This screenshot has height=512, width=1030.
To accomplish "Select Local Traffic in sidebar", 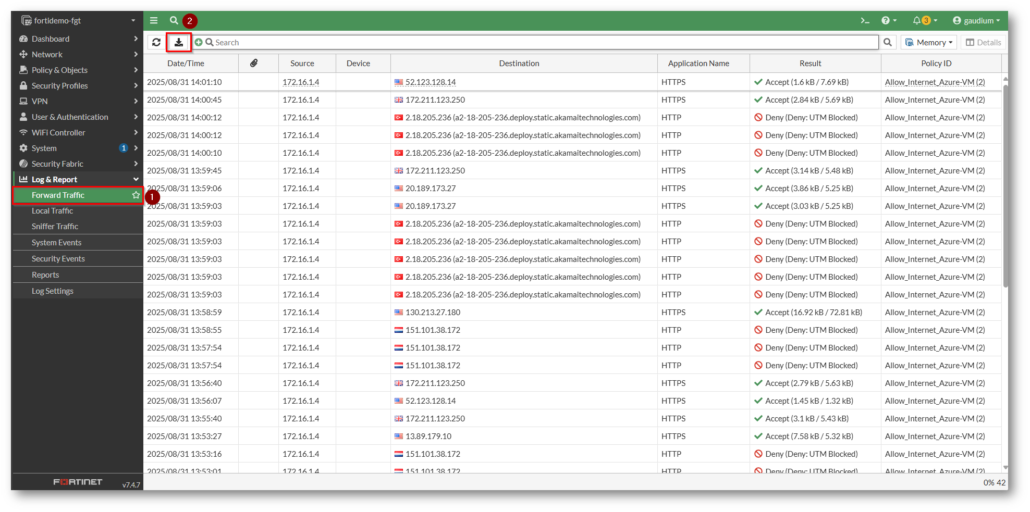I will coord(52,210).
